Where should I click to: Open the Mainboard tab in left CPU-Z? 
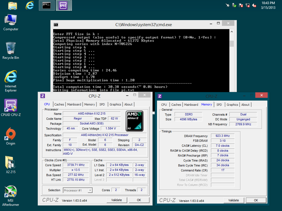(74, 104)
